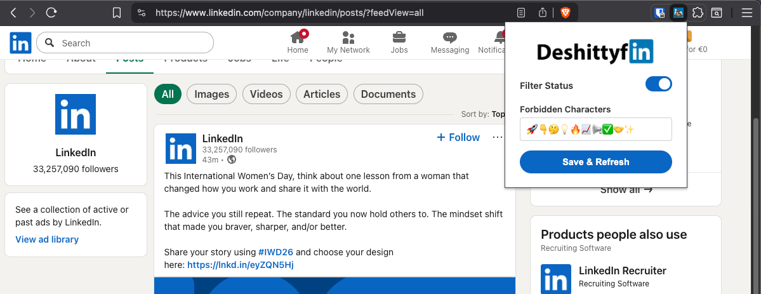Switch to the Documents filter tab
This screenshot has width=761, height=294.
tap(388, 94)
